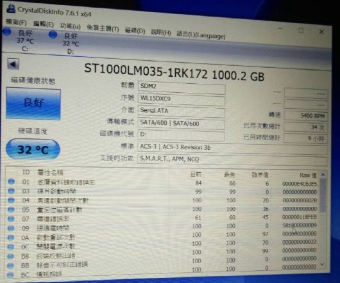Open the 功能(u) function menu
Screen dimensions: 340x283
click(x=71, y=26)
